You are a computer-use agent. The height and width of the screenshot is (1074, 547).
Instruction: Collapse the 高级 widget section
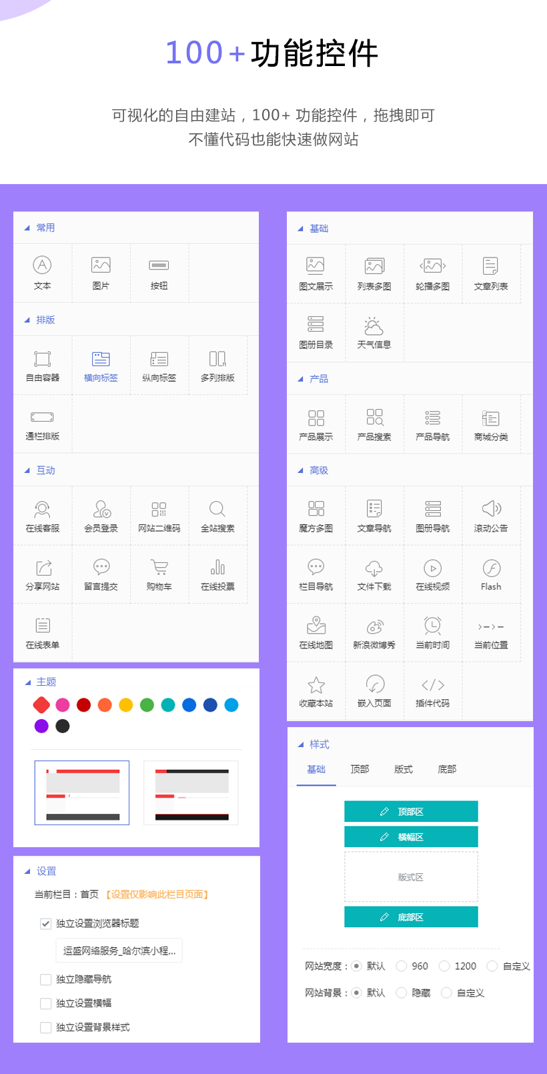pos(300,470)
